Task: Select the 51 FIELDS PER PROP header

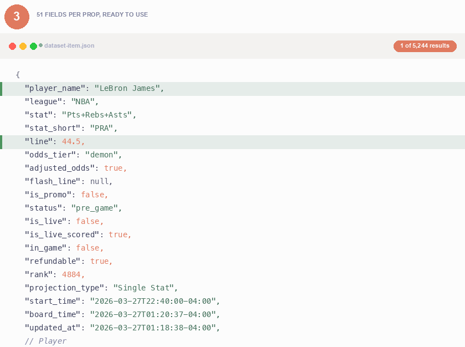Action: 92,14
